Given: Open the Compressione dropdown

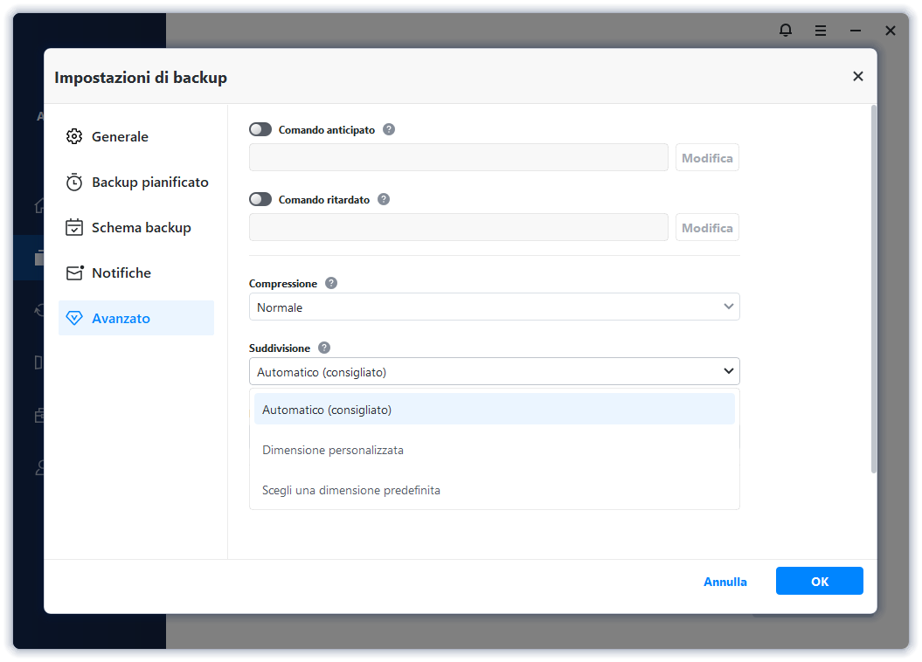Looking at the screenshot, I should [494, 307].
